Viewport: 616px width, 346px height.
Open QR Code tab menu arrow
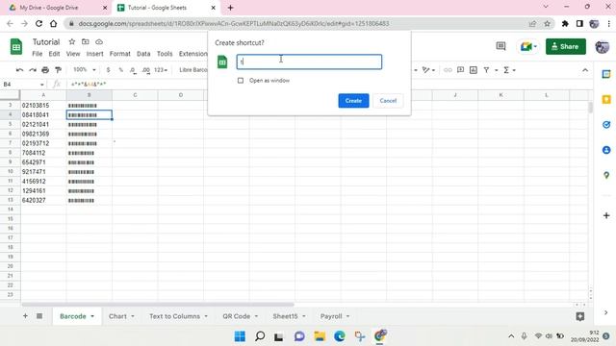(x=256, y=316)
